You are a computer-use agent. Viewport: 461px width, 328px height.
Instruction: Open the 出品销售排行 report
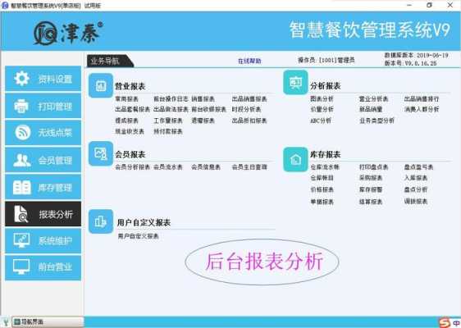tap(422, 98)
